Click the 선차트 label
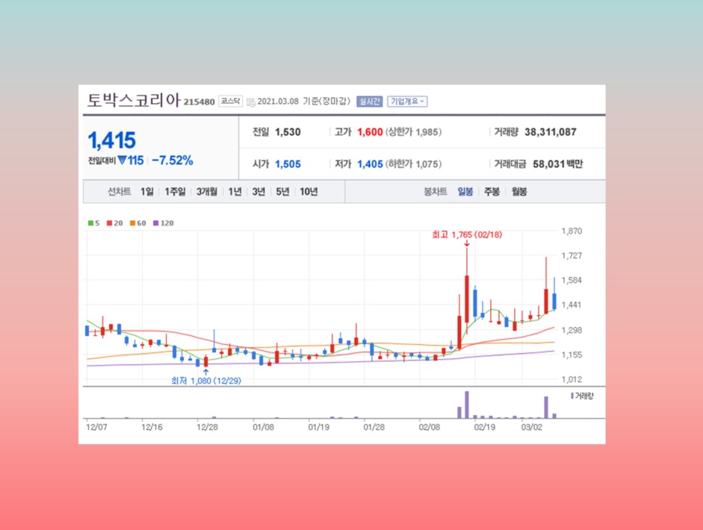This screenshot has height=530, width=703. click(120, 192)
